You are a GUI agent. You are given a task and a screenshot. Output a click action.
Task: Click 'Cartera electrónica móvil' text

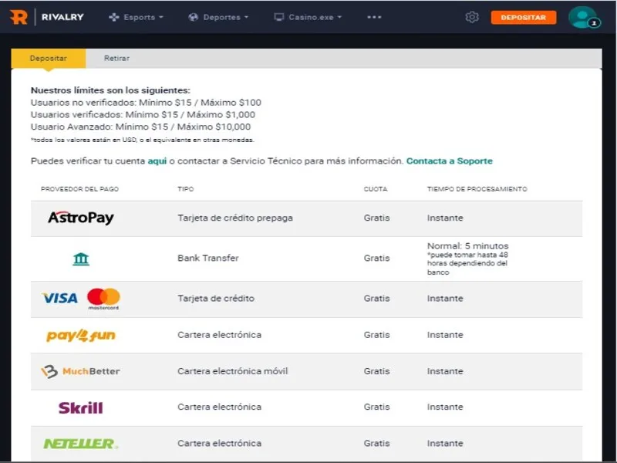click(233, 371)
